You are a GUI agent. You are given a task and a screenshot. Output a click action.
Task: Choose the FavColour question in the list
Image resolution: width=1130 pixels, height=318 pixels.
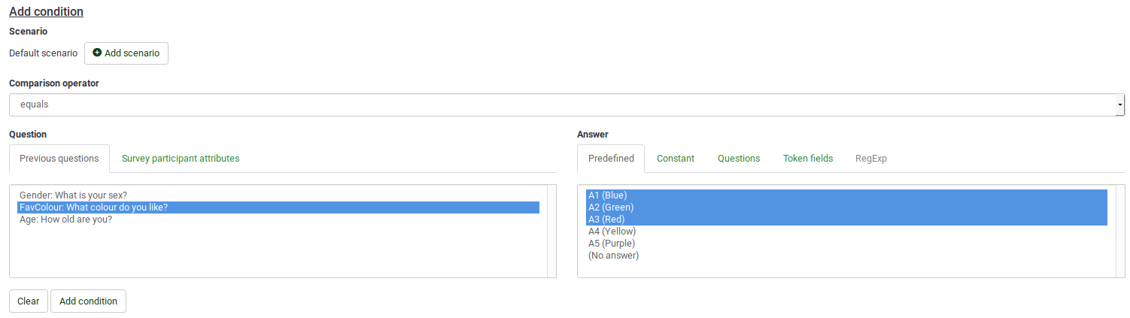[x=93, y=207]
